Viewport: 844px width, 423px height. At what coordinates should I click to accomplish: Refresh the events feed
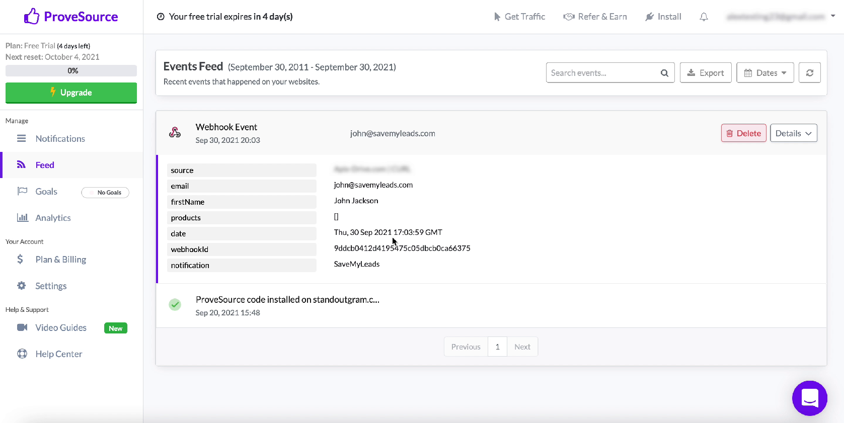(809, 72)
